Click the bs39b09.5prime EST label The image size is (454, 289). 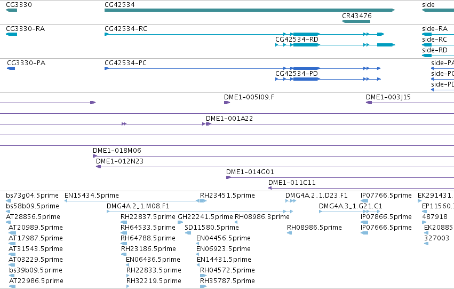[36, 271]
